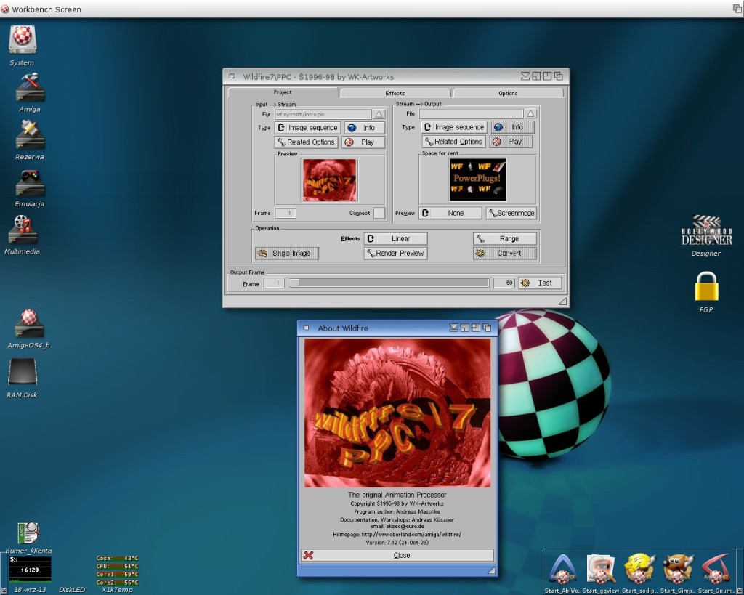Cycle the output Type Image sequence gadget
Screen dimensions: 744x595
(454, 127)
